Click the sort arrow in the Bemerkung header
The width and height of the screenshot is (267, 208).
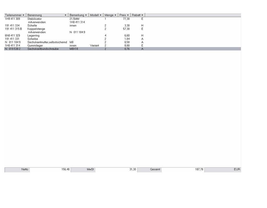86,15
